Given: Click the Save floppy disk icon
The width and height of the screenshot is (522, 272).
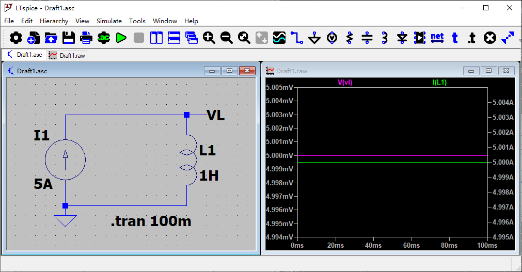Looking at the screenshot, I should pos(69,38).
